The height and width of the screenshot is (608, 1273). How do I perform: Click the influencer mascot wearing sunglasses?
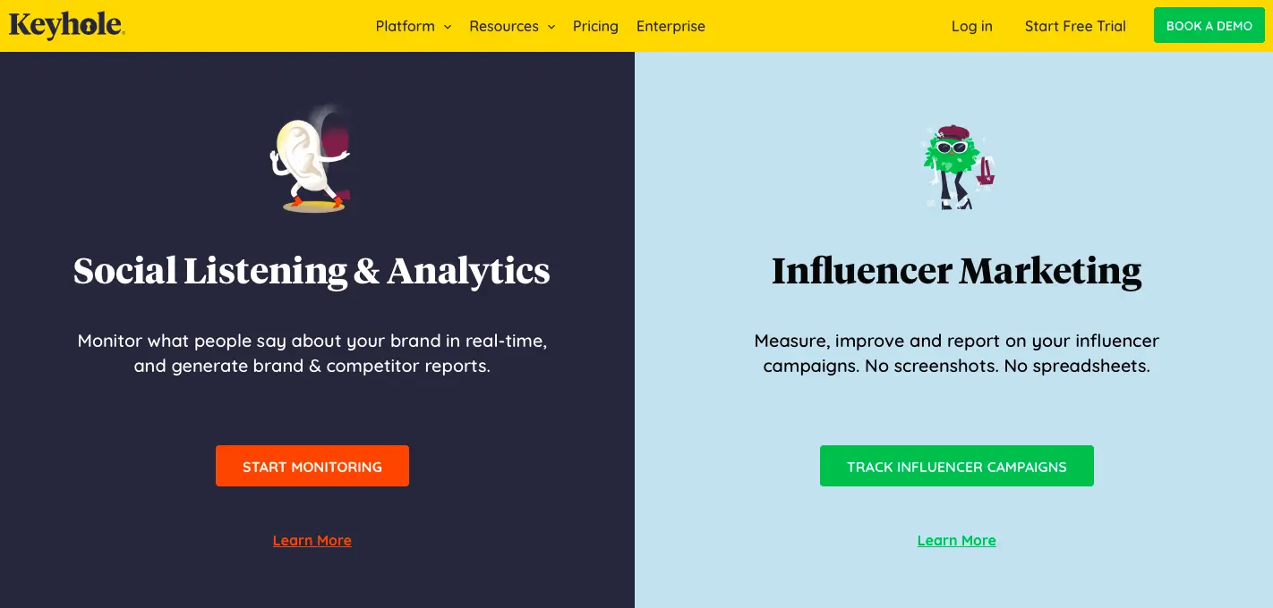point(957,165)
